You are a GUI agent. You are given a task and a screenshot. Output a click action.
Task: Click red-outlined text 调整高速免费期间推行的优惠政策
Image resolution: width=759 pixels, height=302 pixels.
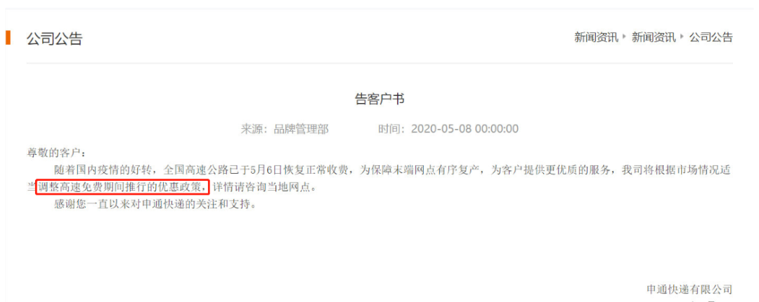[x=122, y=186]
